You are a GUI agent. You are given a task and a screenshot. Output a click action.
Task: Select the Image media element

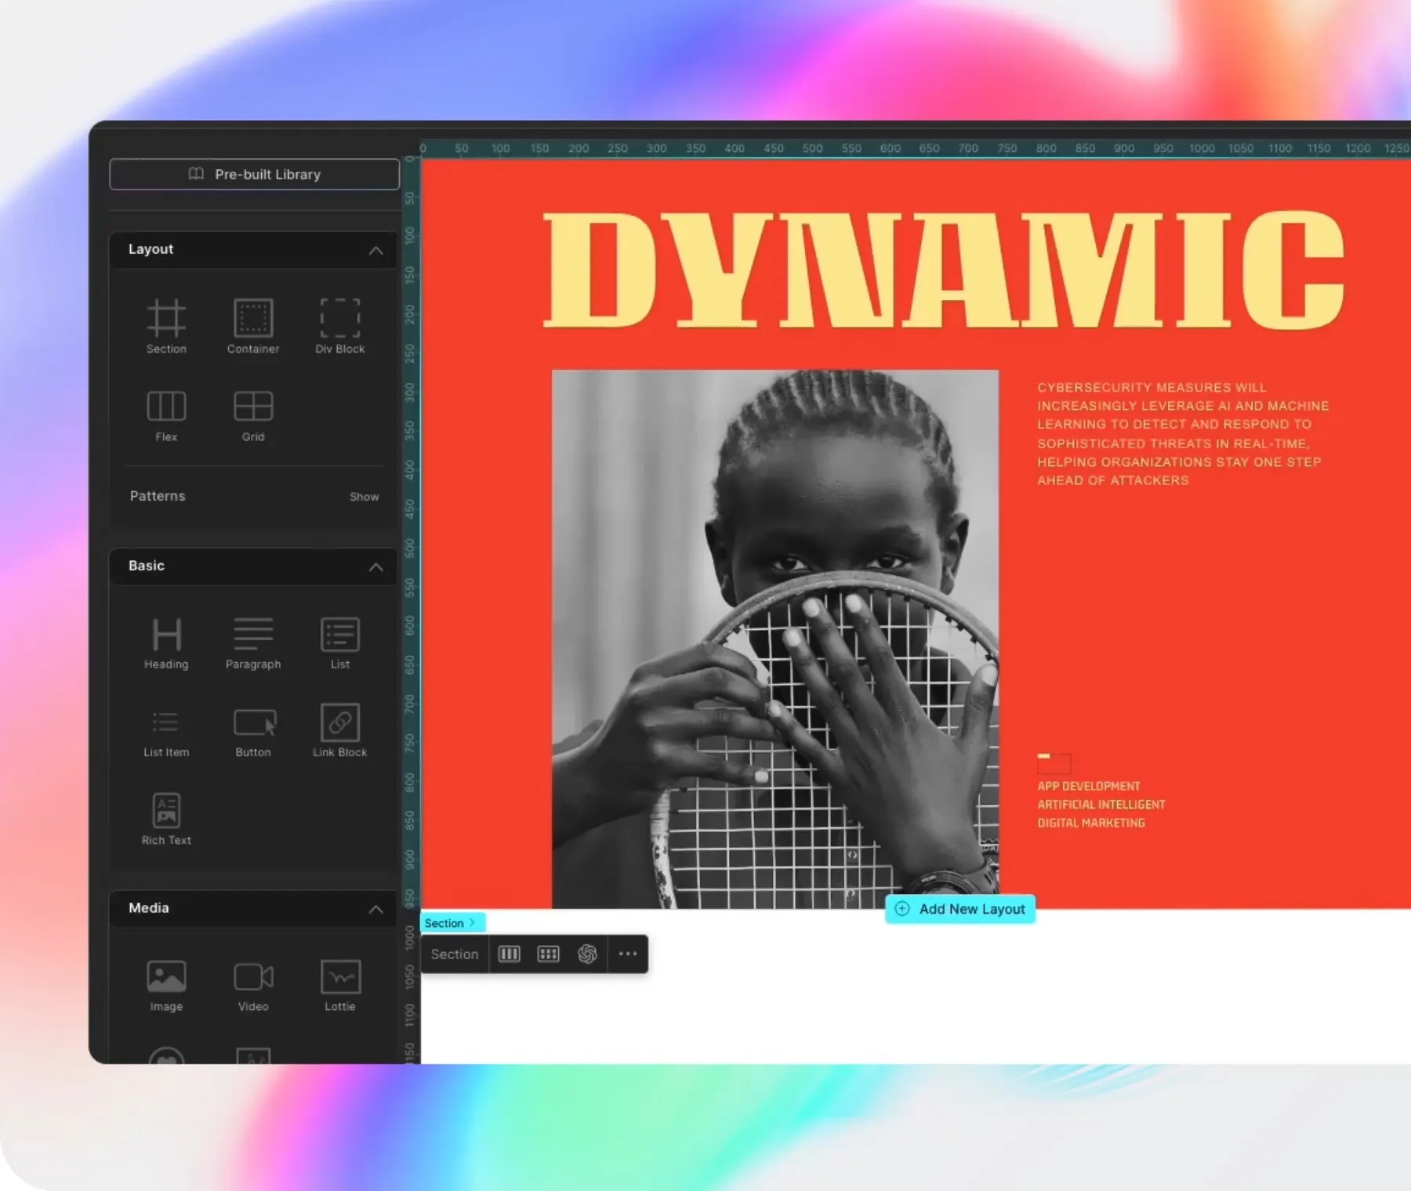click(x=166, y=986)
